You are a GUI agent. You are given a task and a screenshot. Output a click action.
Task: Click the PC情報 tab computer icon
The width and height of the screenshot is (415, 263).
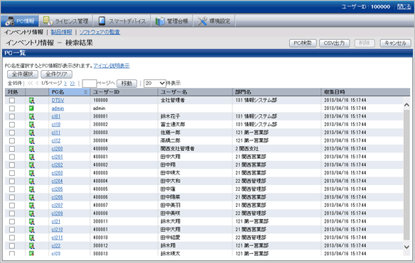[10, 21]
